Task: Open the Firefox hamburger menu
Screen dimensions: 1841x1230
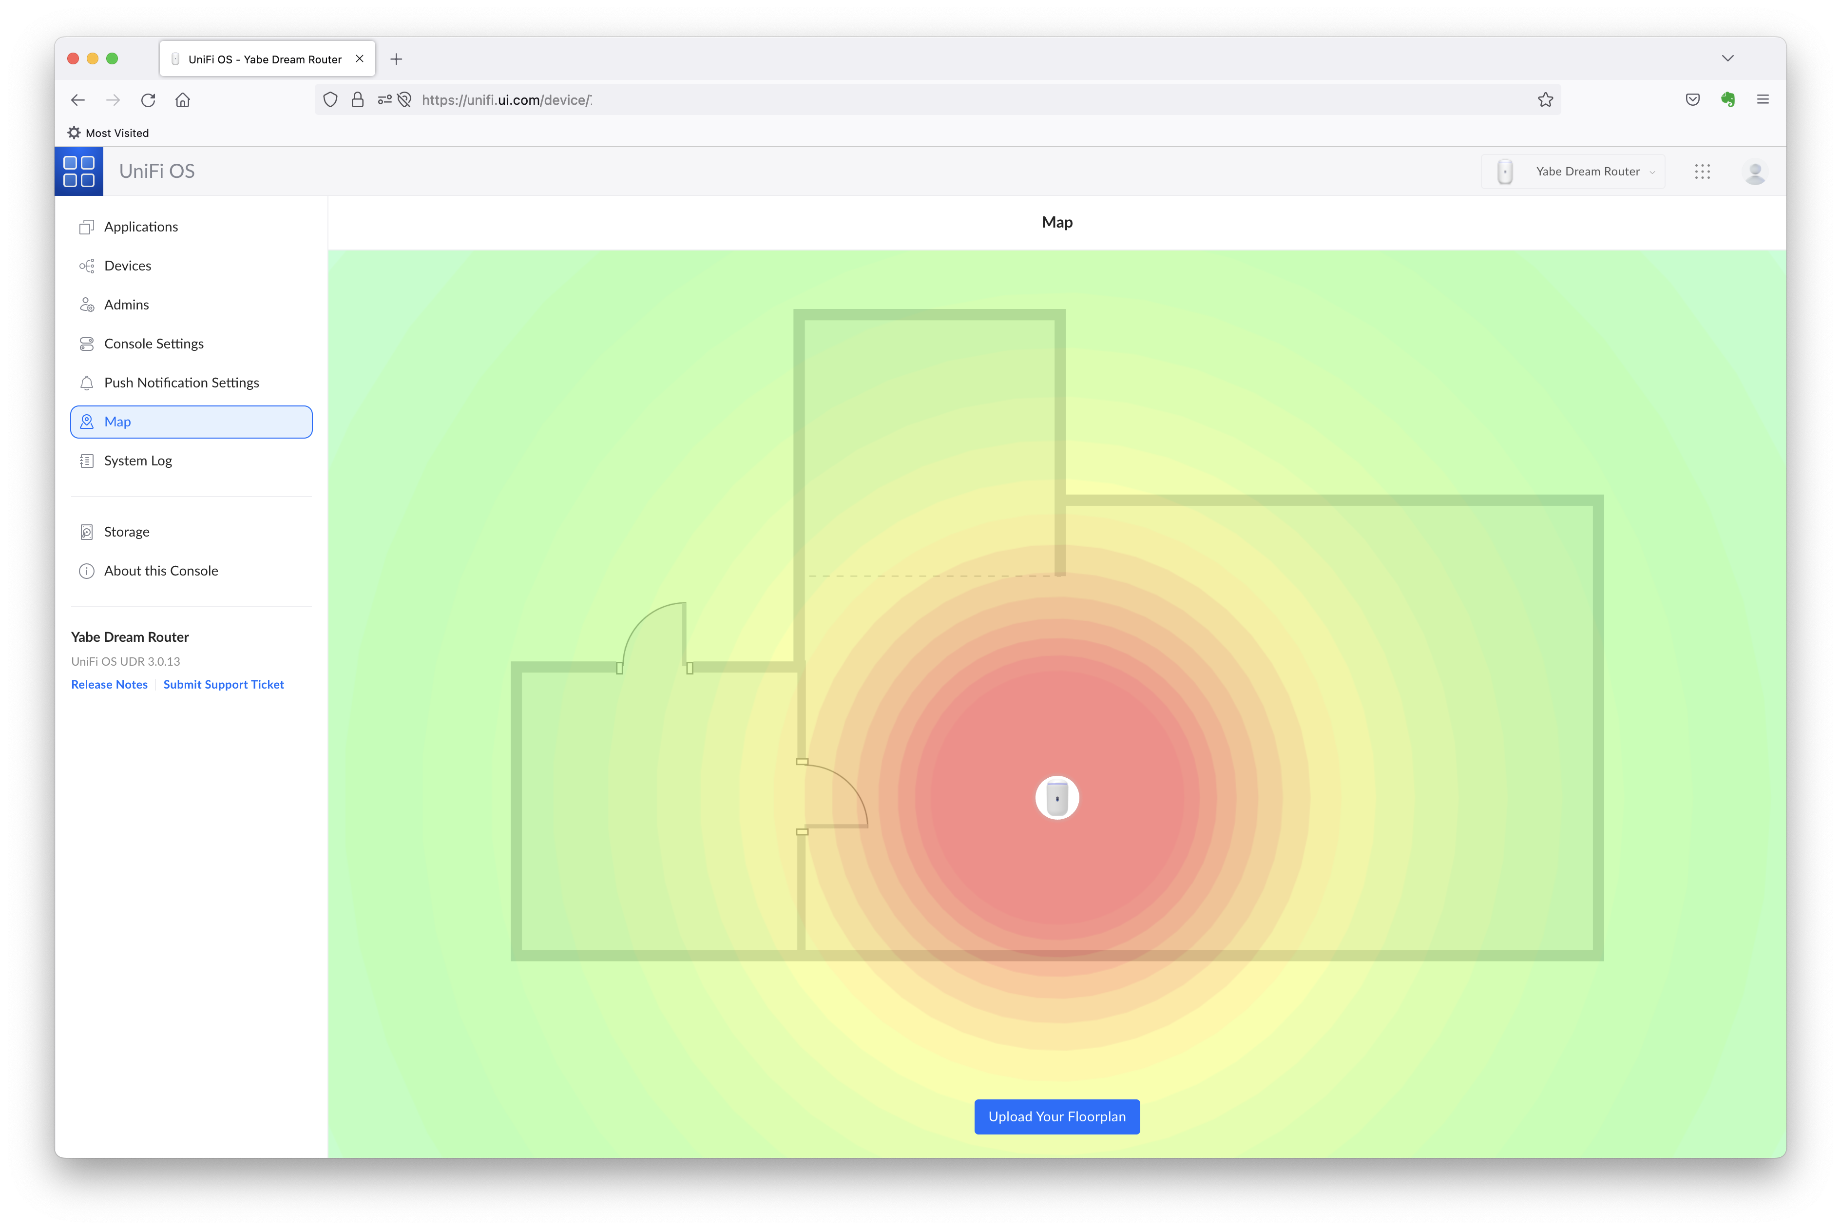Action: (1763, 99)
